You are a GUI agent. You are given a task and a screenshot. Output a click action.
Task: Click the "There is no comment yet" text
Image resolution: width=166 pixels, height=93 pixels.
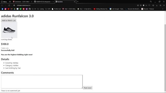[10, 91]
